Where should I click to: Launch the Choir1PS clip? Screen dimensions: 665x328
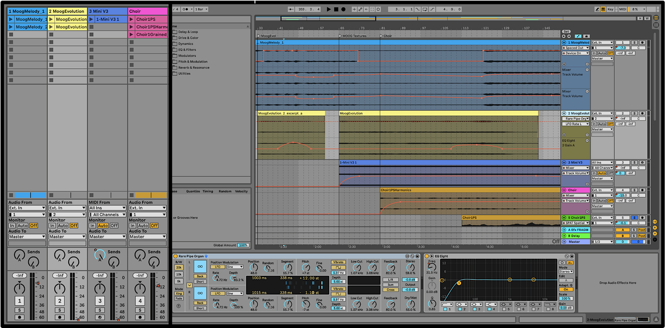click(131, 19)
